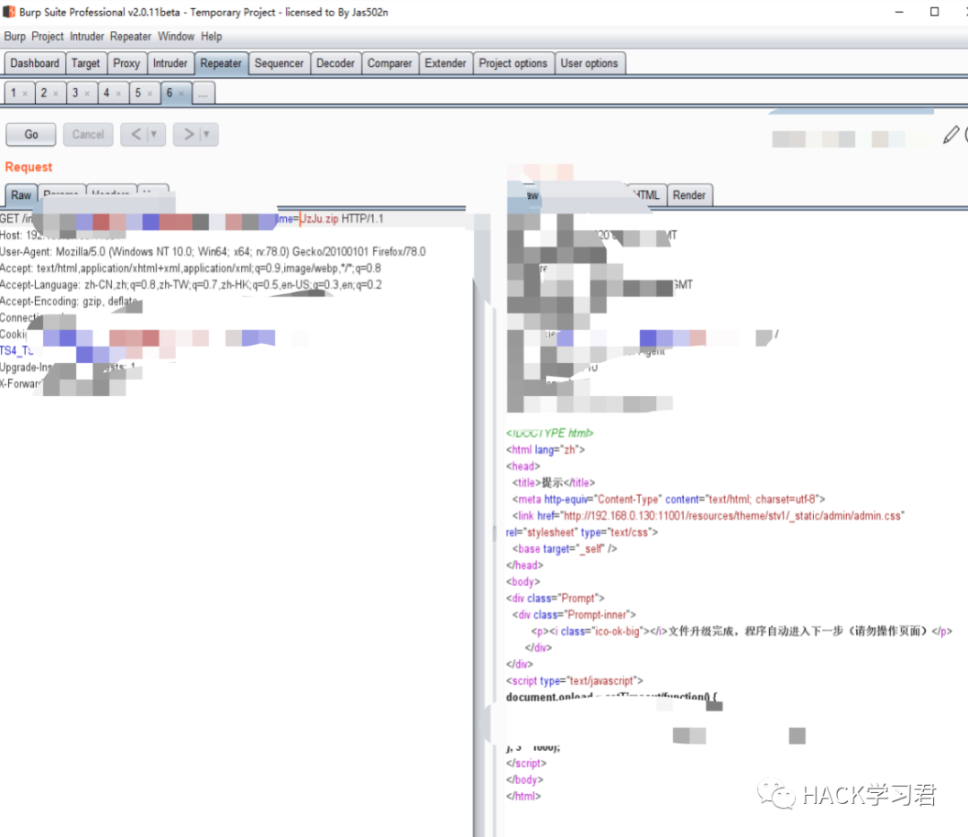Close Repeater tab 4 with its x
The height and width of the screenshot is (837, 968).
click(x=118, y=94)
